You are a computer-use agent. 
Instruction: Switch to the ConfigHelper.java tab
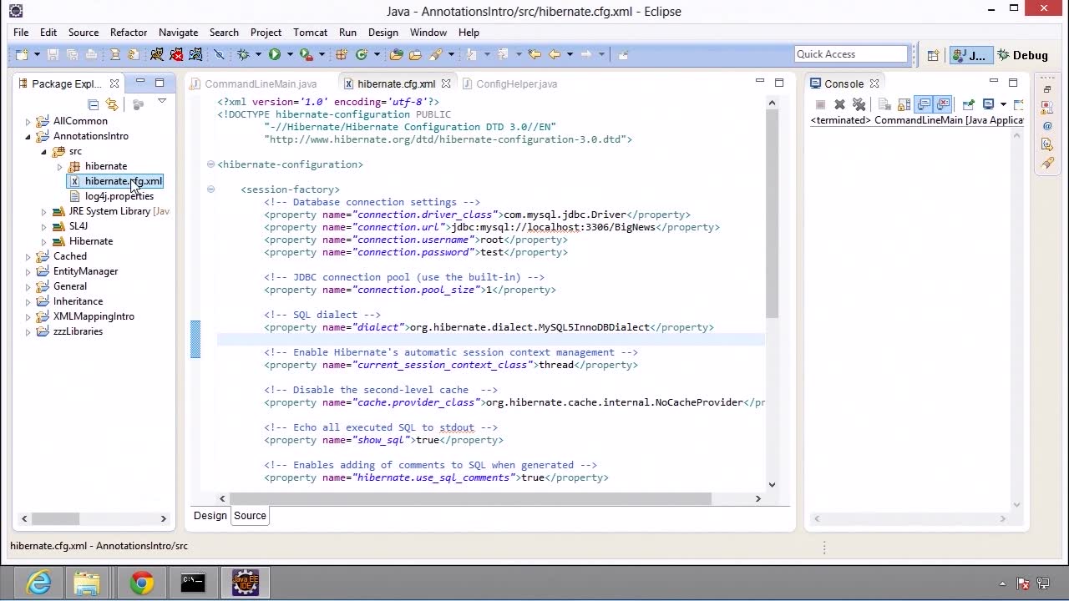pyautogui.click(x=509, y=83)
